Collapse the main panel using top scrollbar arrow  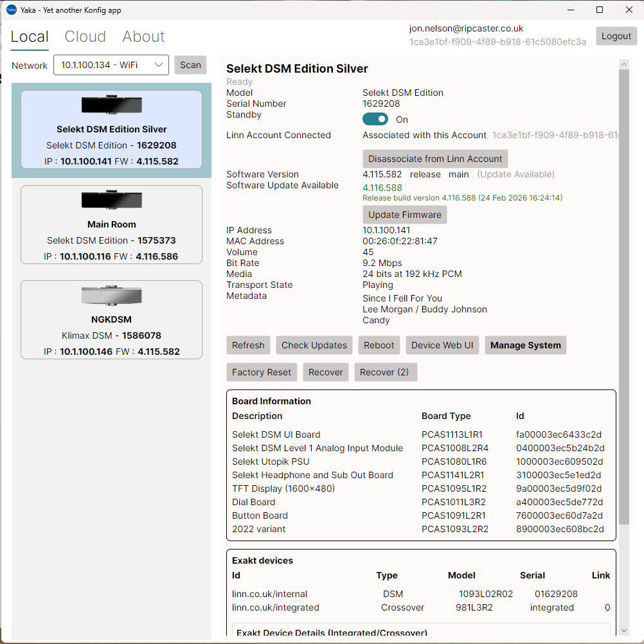point(623,64)
